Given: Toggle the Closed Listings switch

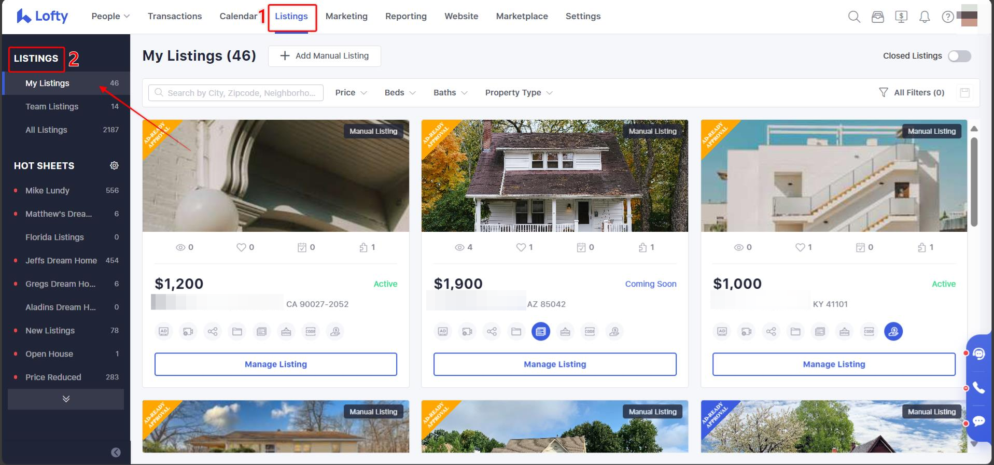Looking at the screenshot, I should (959, 56).
